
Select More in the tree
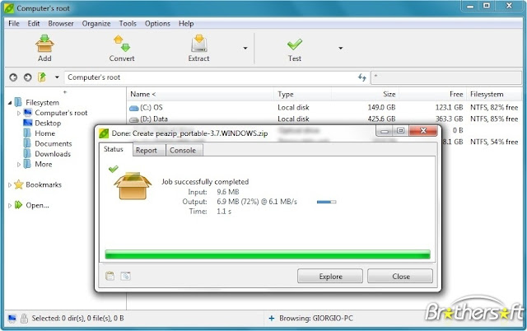tap(44, 165)
